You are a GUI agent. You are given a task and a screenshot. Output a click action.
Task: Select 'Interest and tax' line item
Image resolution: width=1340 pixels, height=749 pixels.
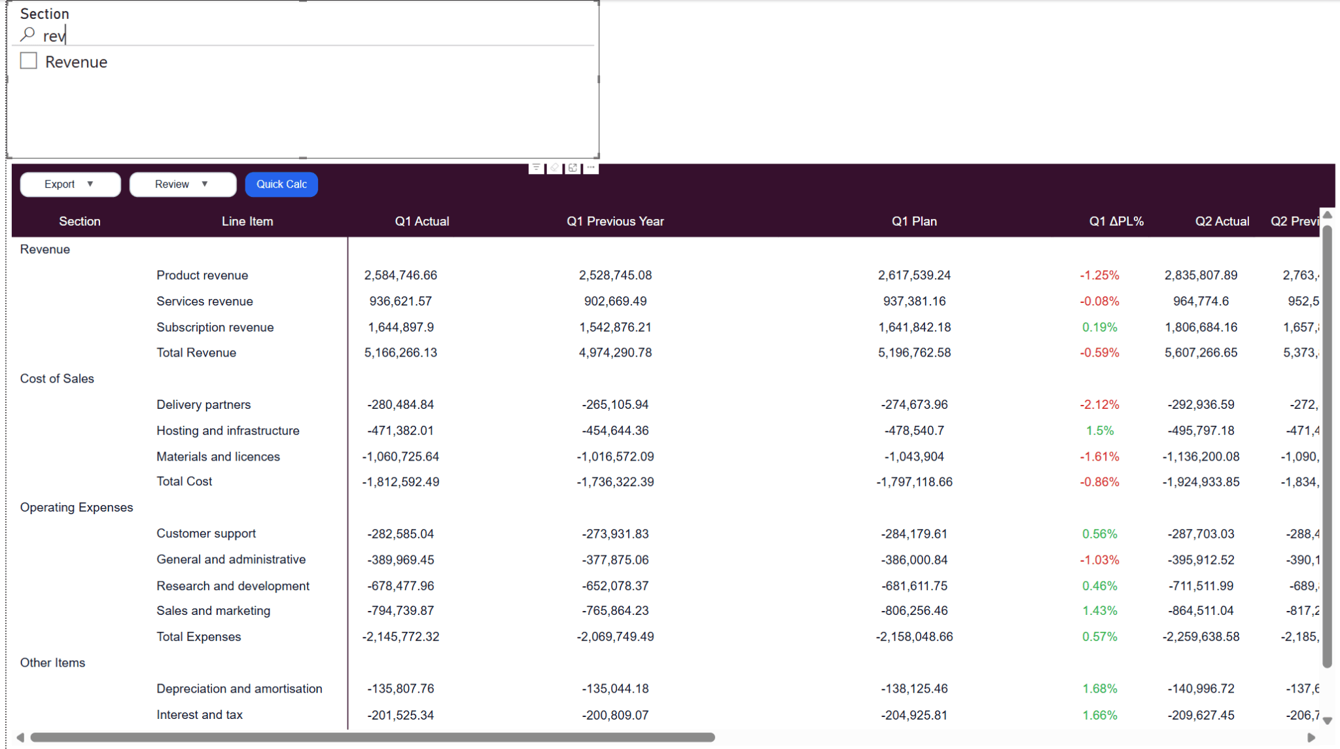click(x=200, y=715)
